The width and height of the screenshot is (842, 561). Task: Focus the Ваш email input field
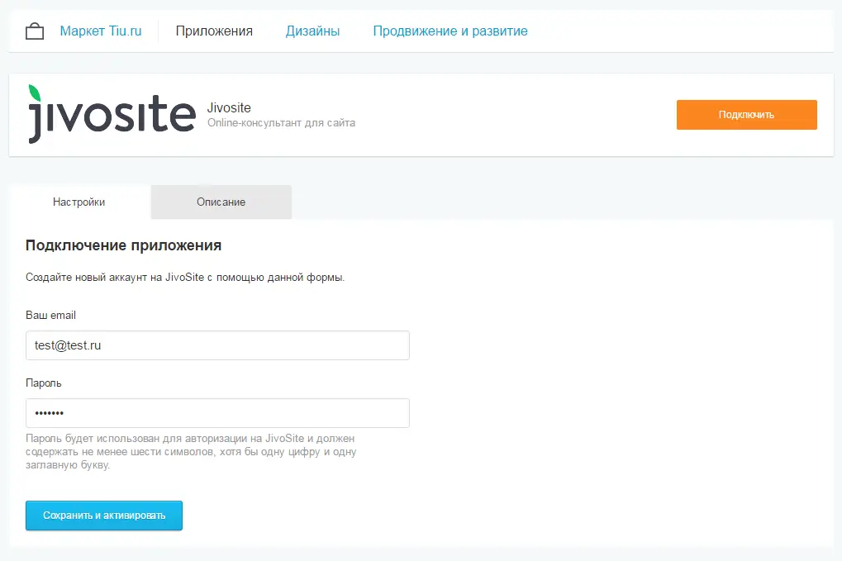(217, 345)
